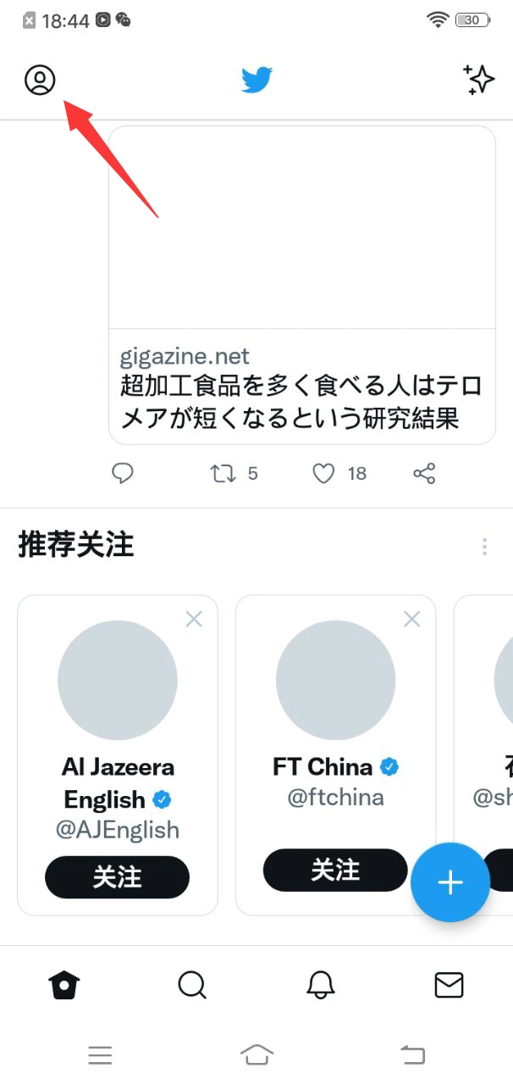Viewport: 513px width, 1085px height.
Task: Go to the home timeline tab
Action: 64,985
